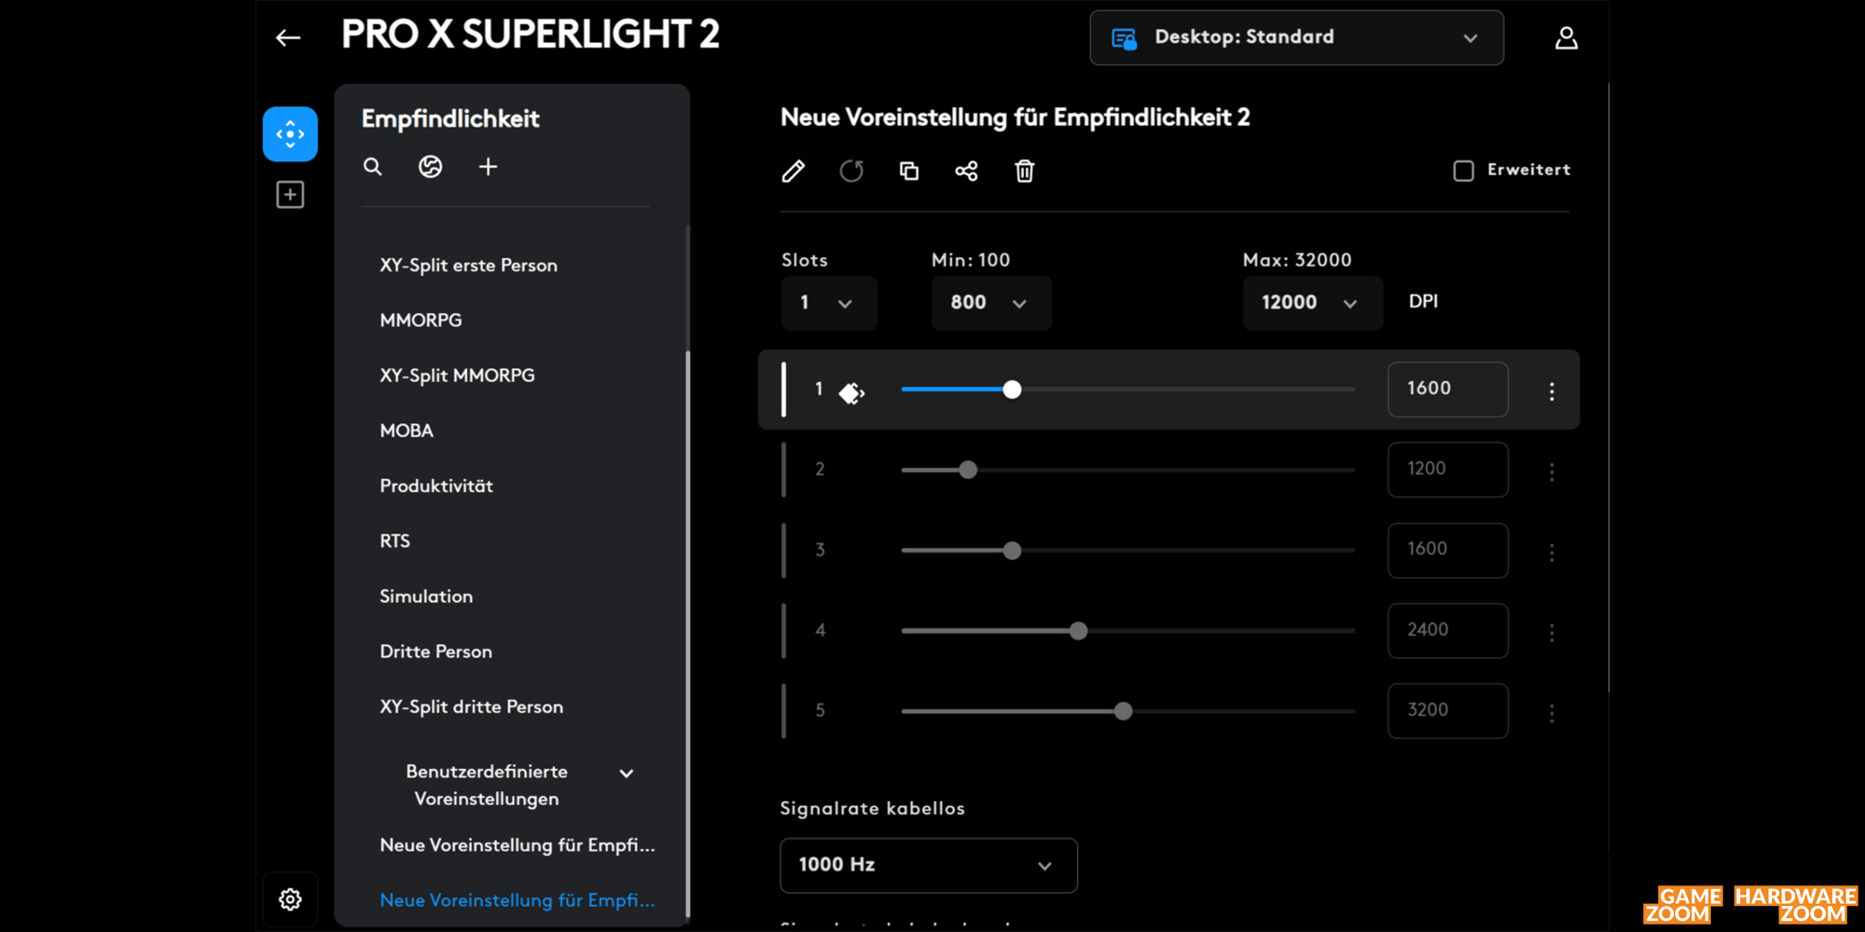Select the first custom Neue Voreinstellung preset
The image size is (1865, 932).
click(518, 845)
